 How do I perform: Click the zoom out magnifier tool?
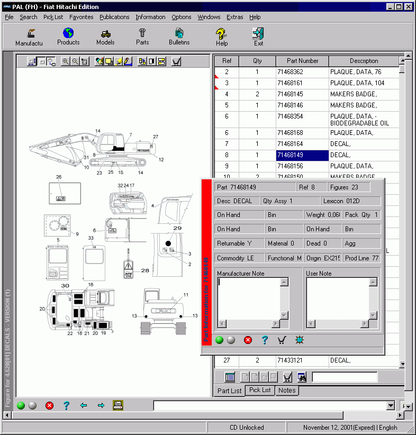pos(75,61)
